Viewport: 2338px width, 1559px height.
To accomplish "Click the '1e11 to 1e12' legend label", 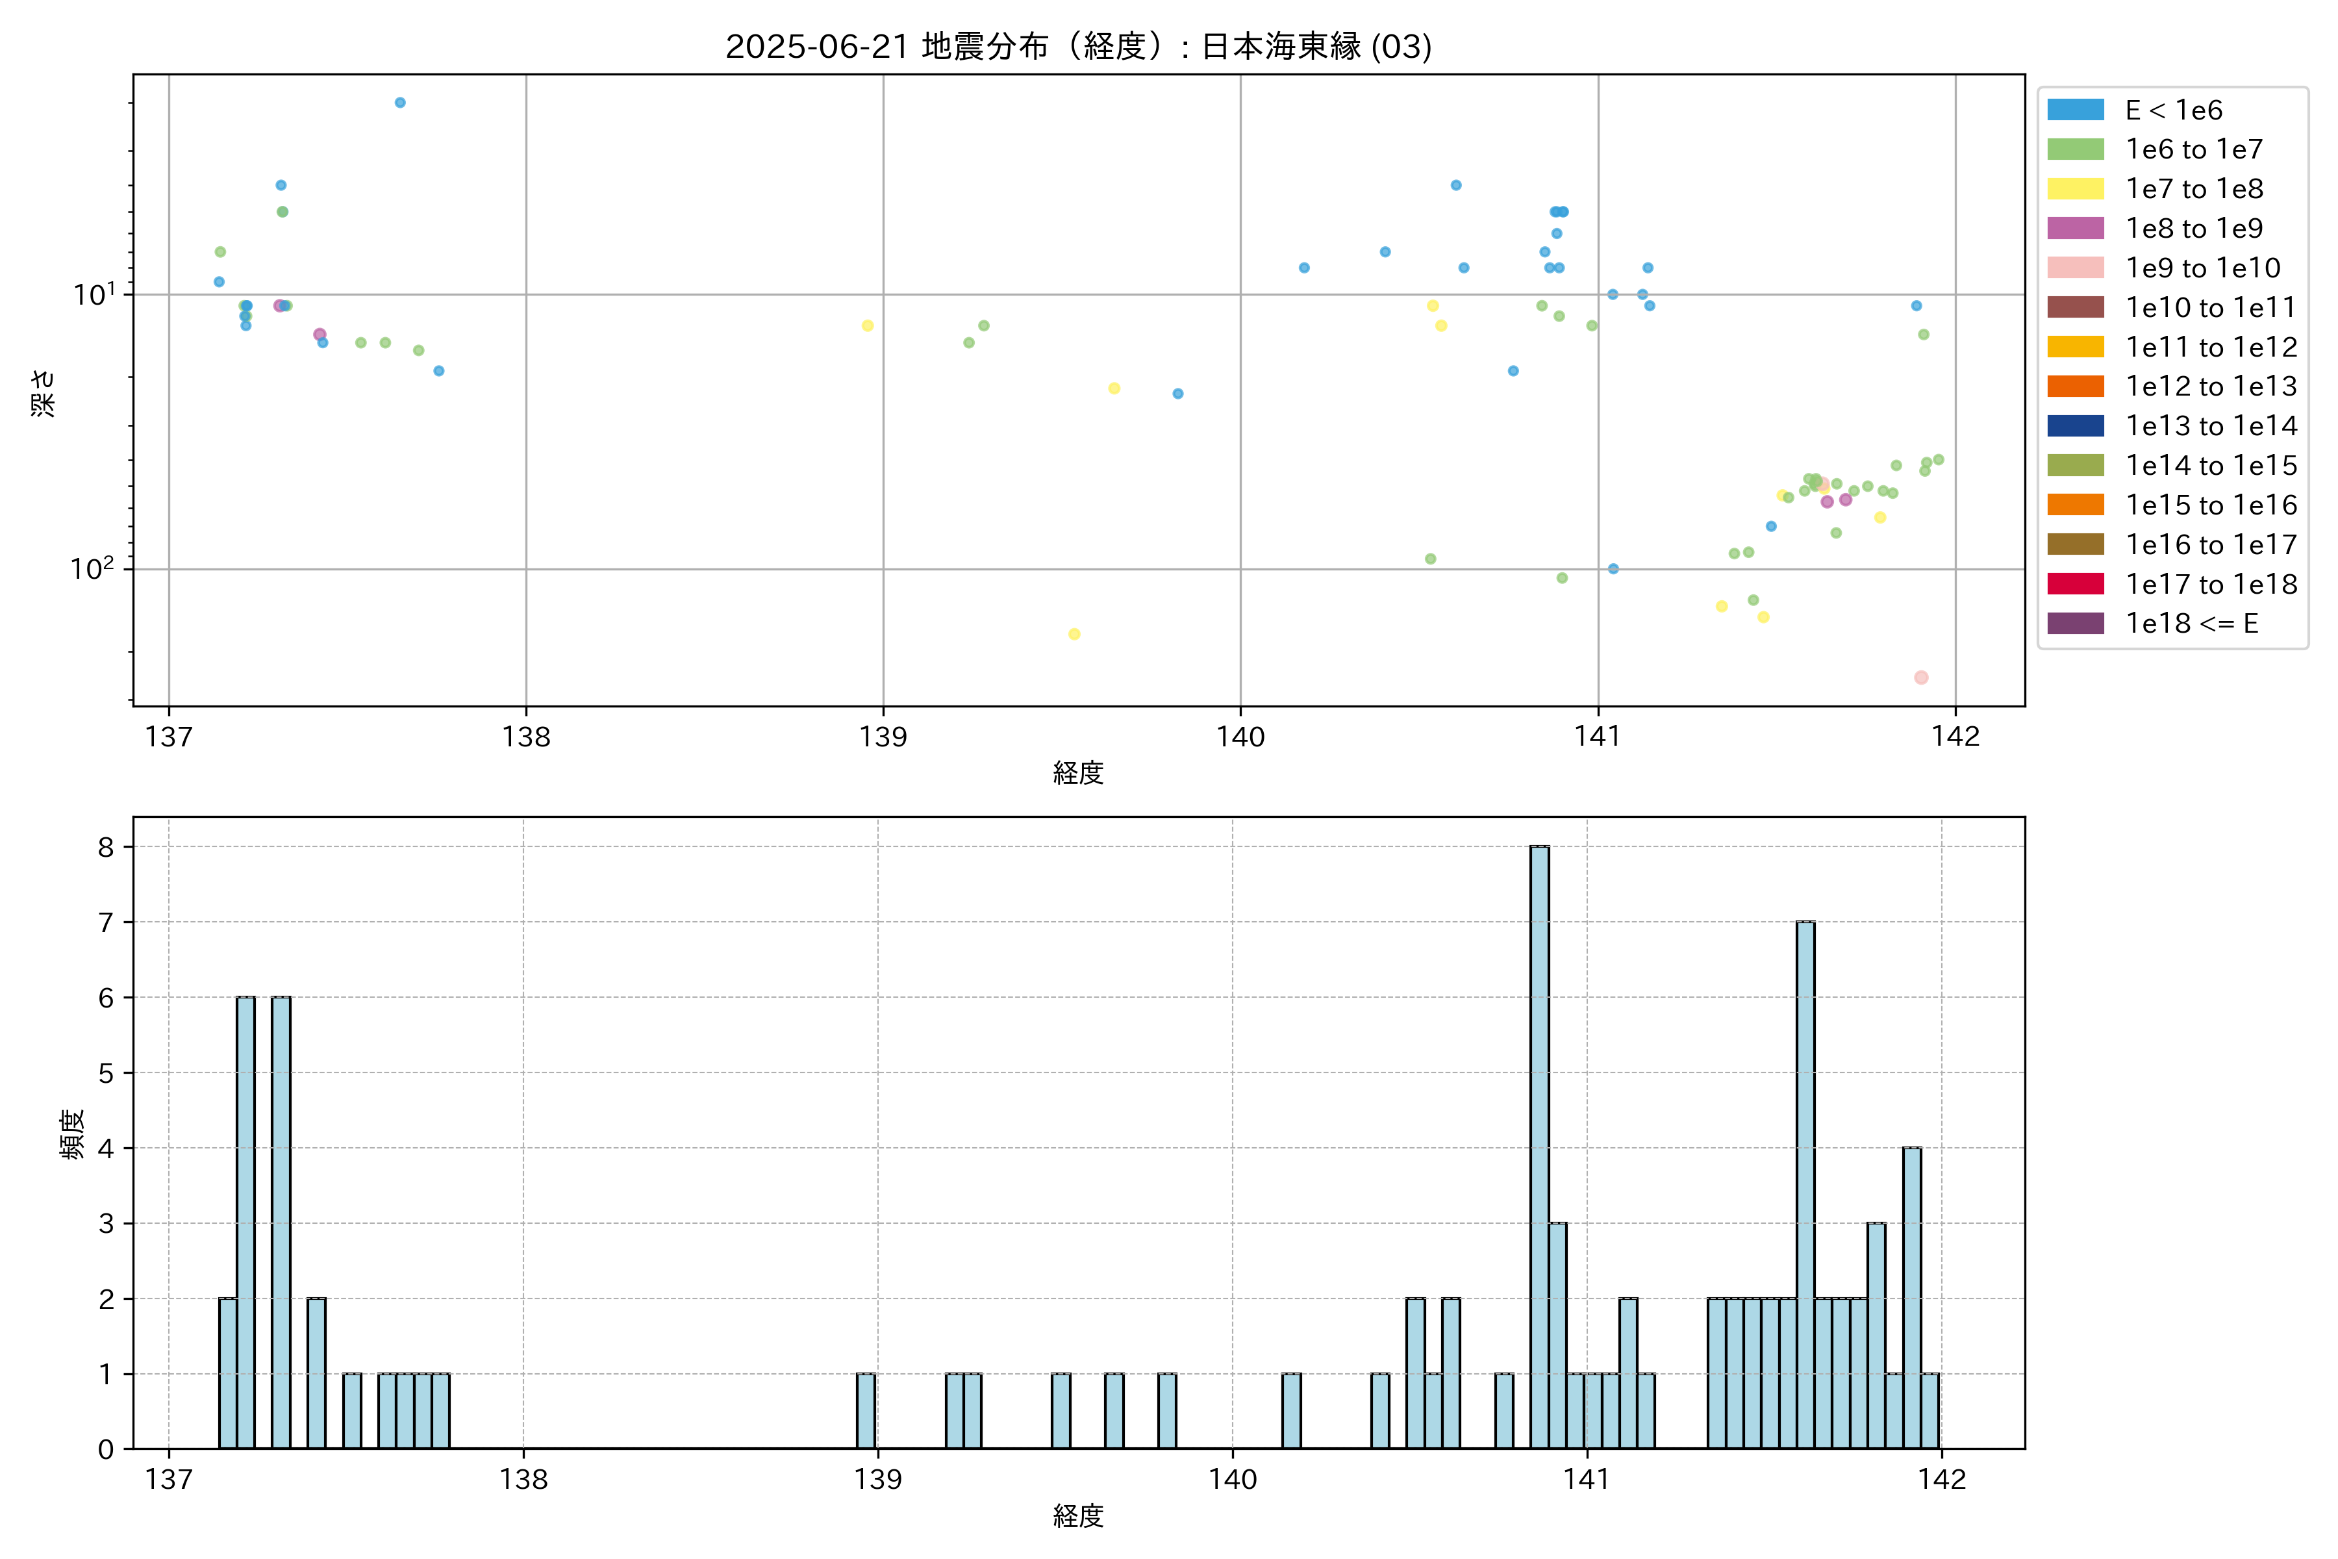I will coord(2211,347).
